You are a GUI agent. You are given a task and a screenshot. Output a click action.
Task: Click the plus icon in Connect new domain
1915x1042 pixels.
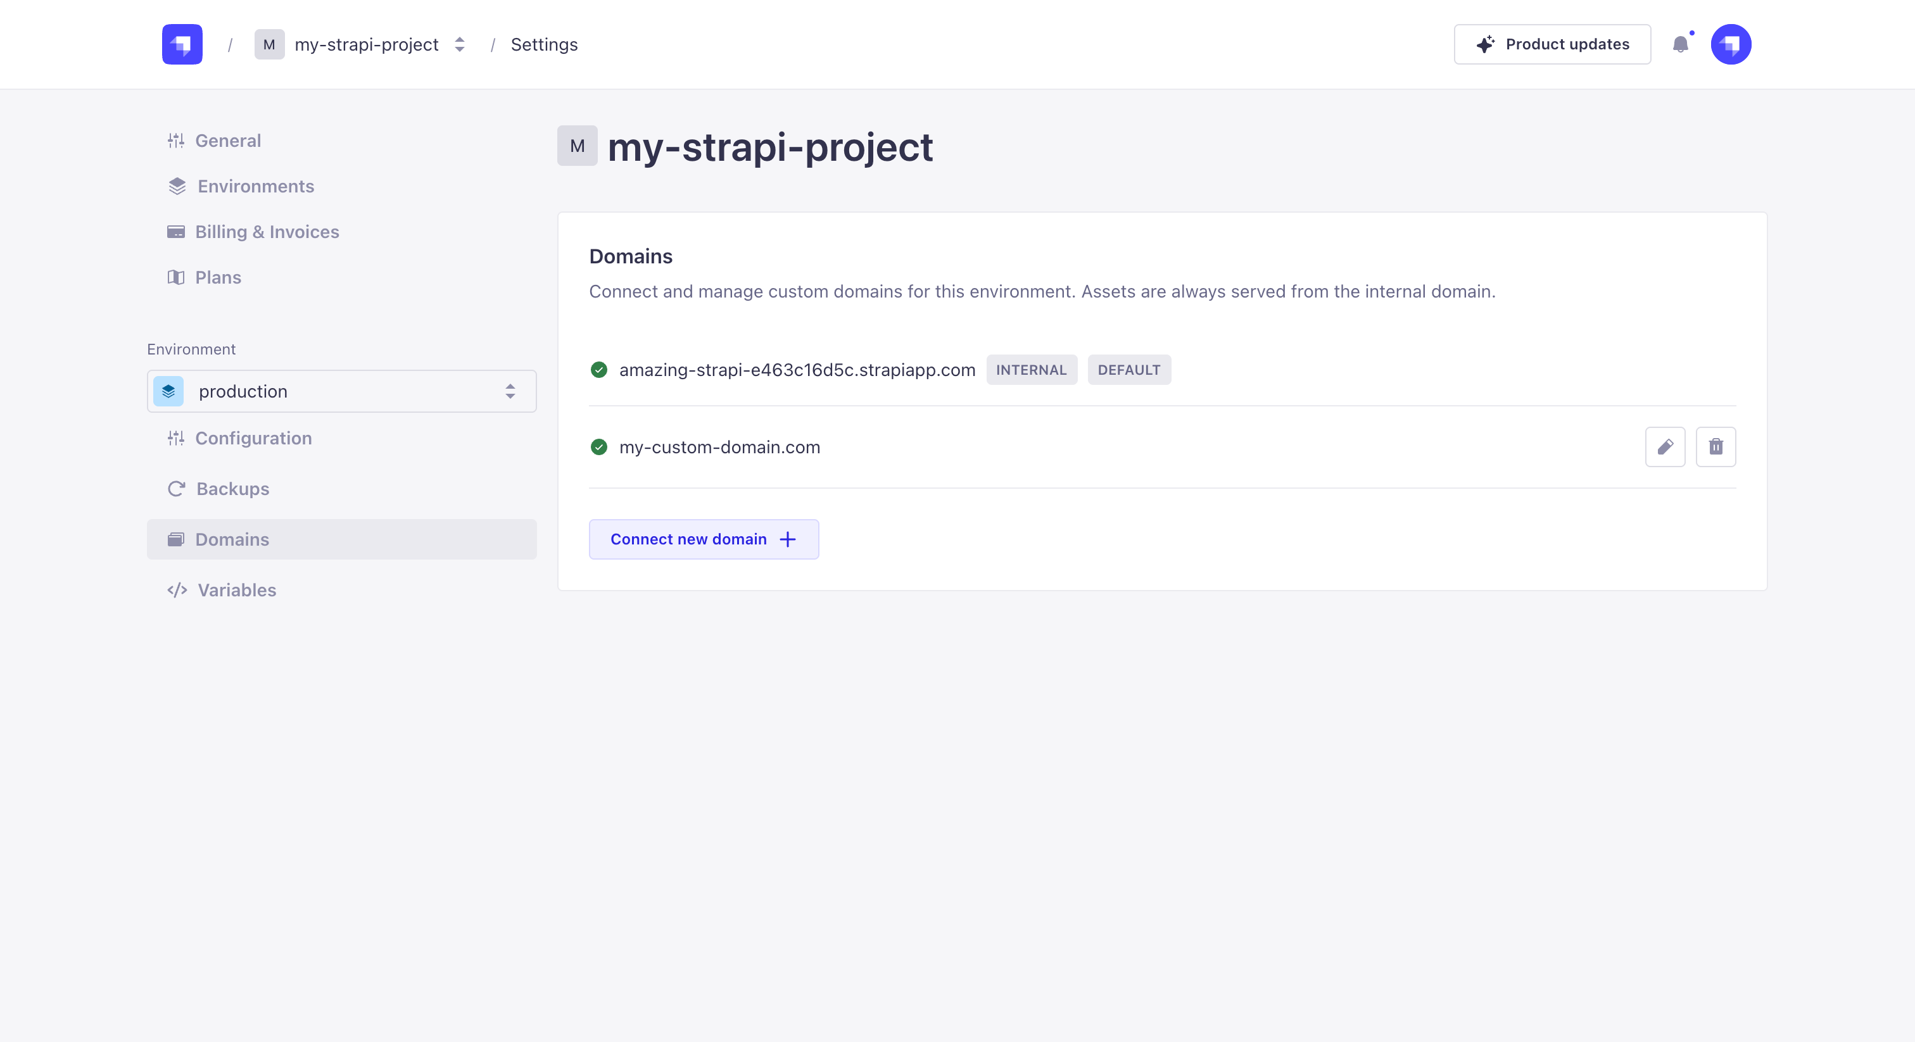[x=787, y=539]
